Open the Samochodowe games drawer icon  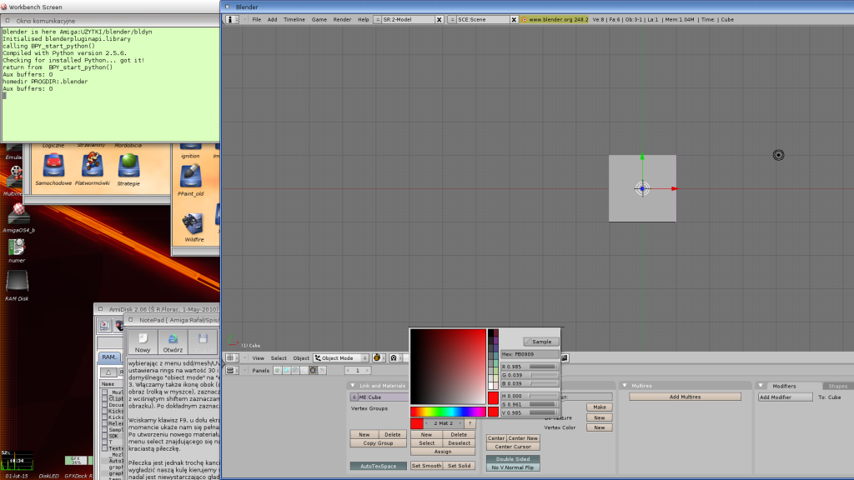coord(53,166)
